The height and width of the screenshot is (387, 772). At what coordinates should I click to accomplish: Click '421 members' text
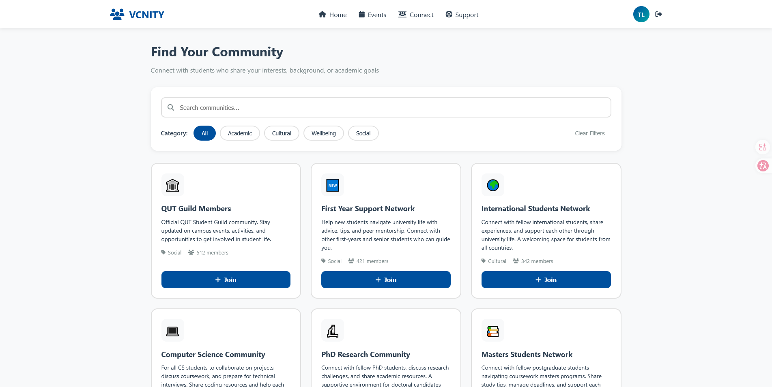point(372,261)
